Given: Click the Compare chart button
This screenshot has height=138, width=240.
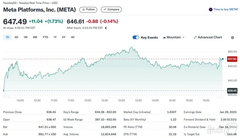Looking at the screenshot, I should [111, 9].
